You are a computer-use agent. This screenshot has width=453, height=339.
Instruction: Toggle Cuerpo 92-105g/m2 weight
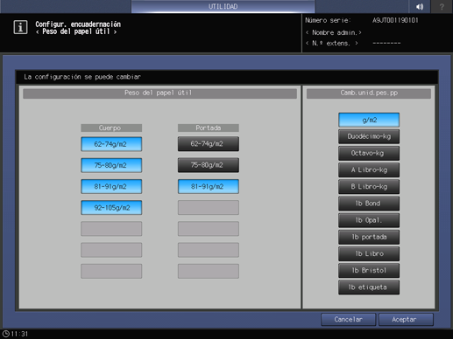[111, 208]
